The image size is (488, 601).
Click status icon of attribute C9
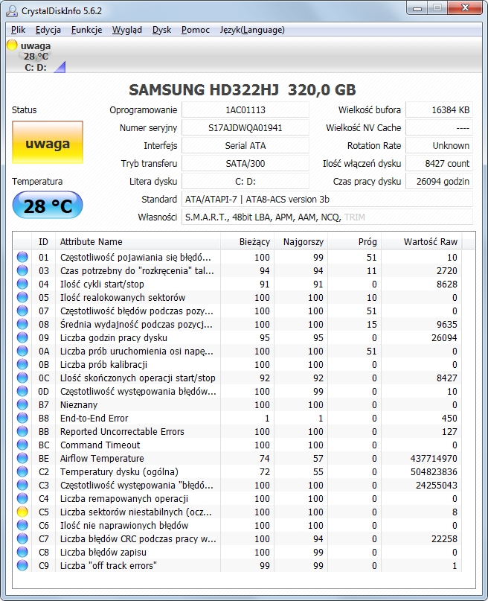pos(22,565)
